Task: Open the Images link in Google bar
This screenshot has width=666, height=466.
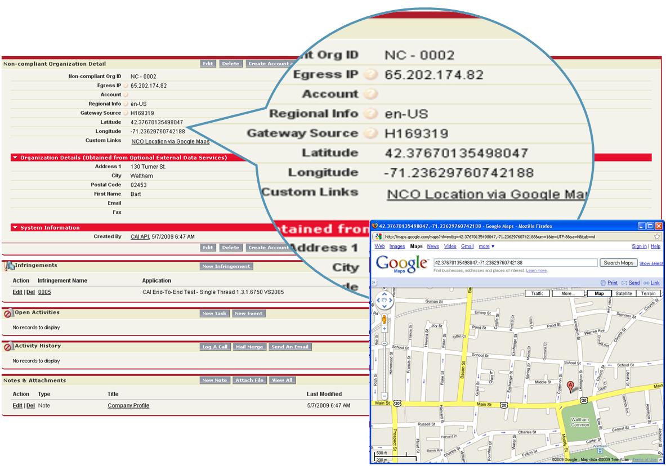Action: (x=397, y=247)
